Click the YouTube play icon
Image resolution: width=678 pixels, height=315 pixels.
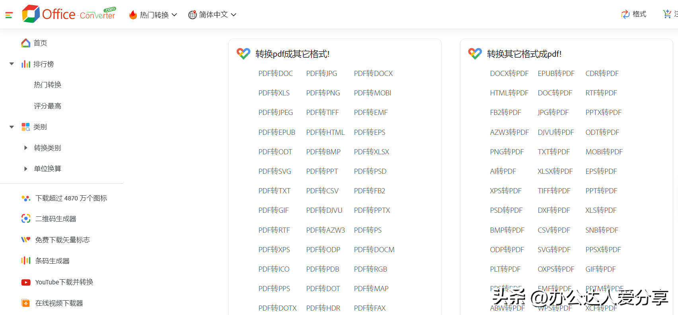26,282
